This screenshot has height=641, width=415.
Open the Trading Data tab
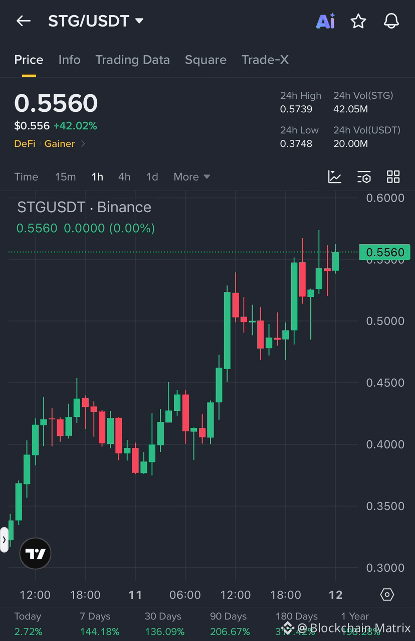pyautogui.click(x=132, y=60)
